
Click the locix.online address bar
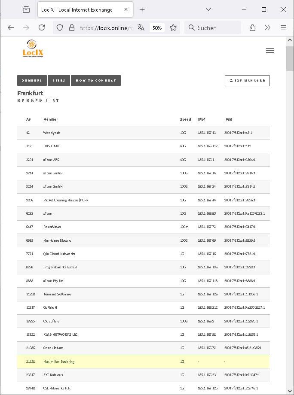pos(106,28)
